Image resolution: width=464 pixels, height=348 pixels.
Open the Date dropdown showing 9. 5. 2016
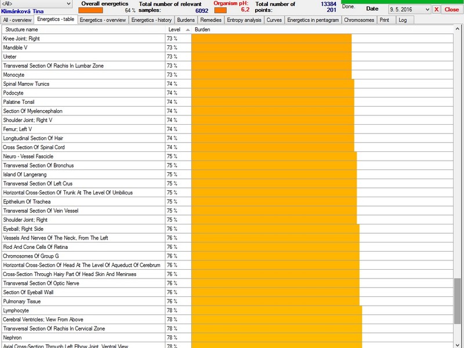pyautogui.click(x=427, y=9)
